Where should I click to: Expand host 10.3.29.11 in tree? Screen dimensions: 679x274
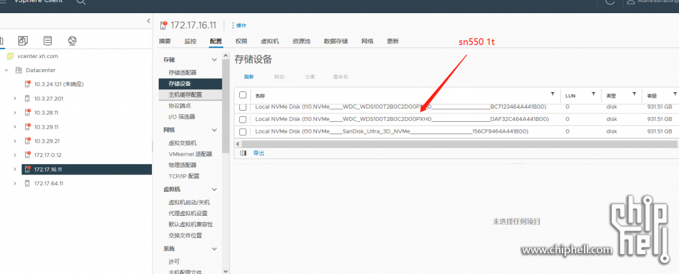(x=15, y=127)
